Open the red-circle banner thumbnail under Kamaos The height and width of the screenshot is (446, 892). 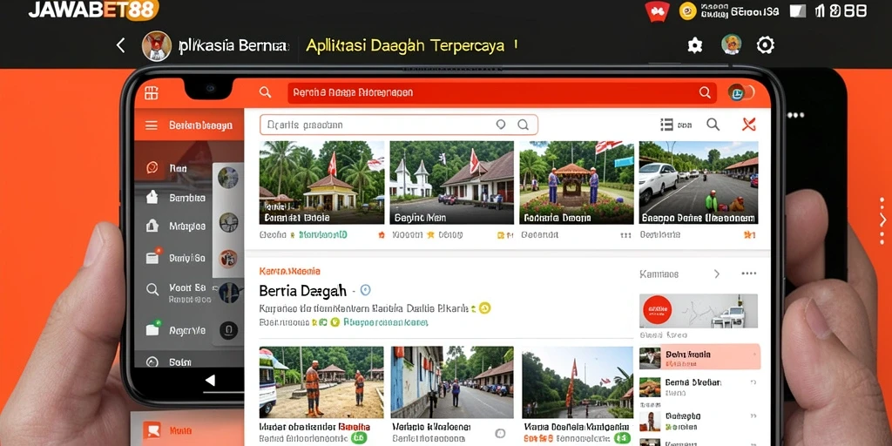point(699,311)
